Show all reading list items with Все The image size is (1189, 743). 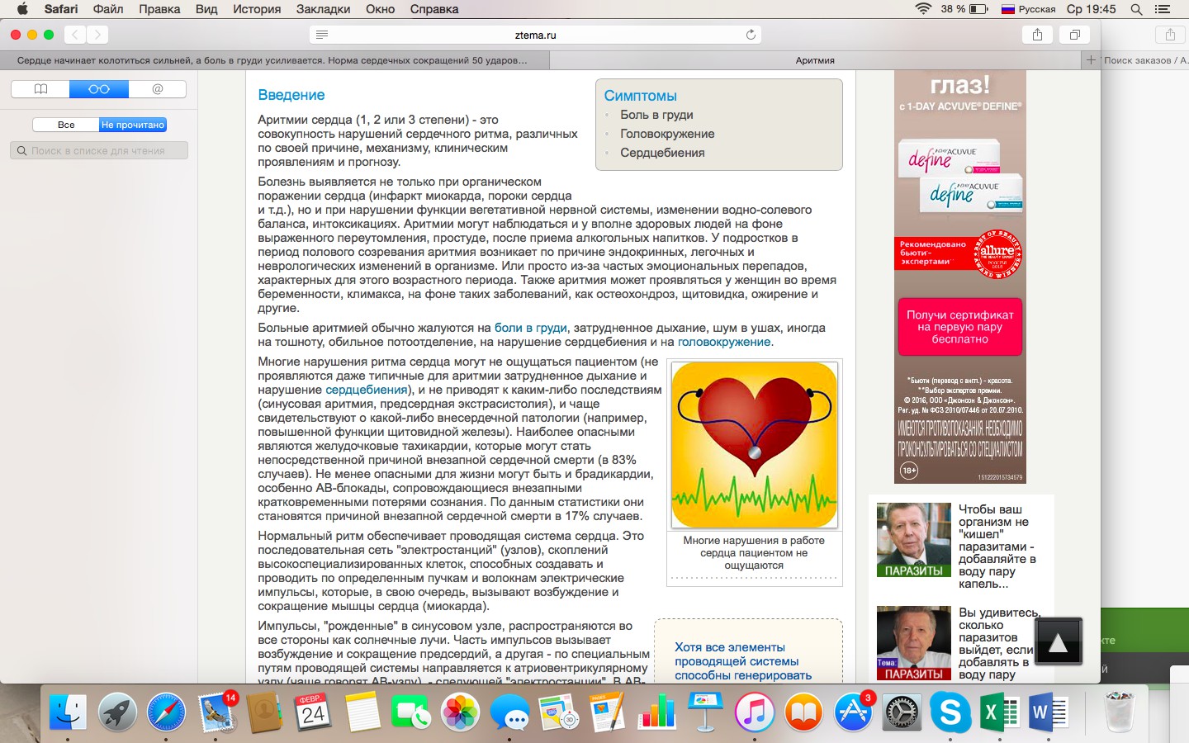tap(66, 125)
